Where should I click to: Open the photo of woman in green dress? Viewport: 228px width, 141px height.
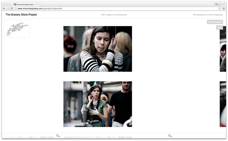click(x=98, y=104)
